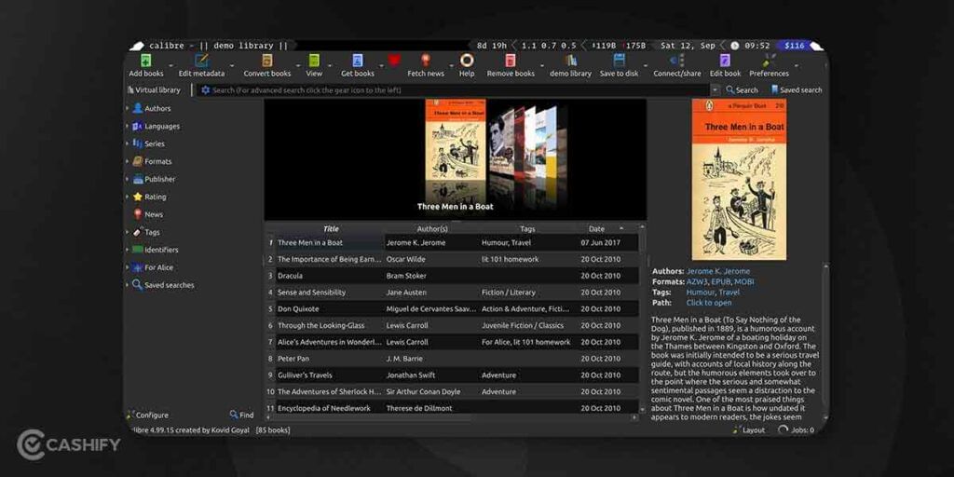Open the AZW3 format link

[x=697, y=281]
